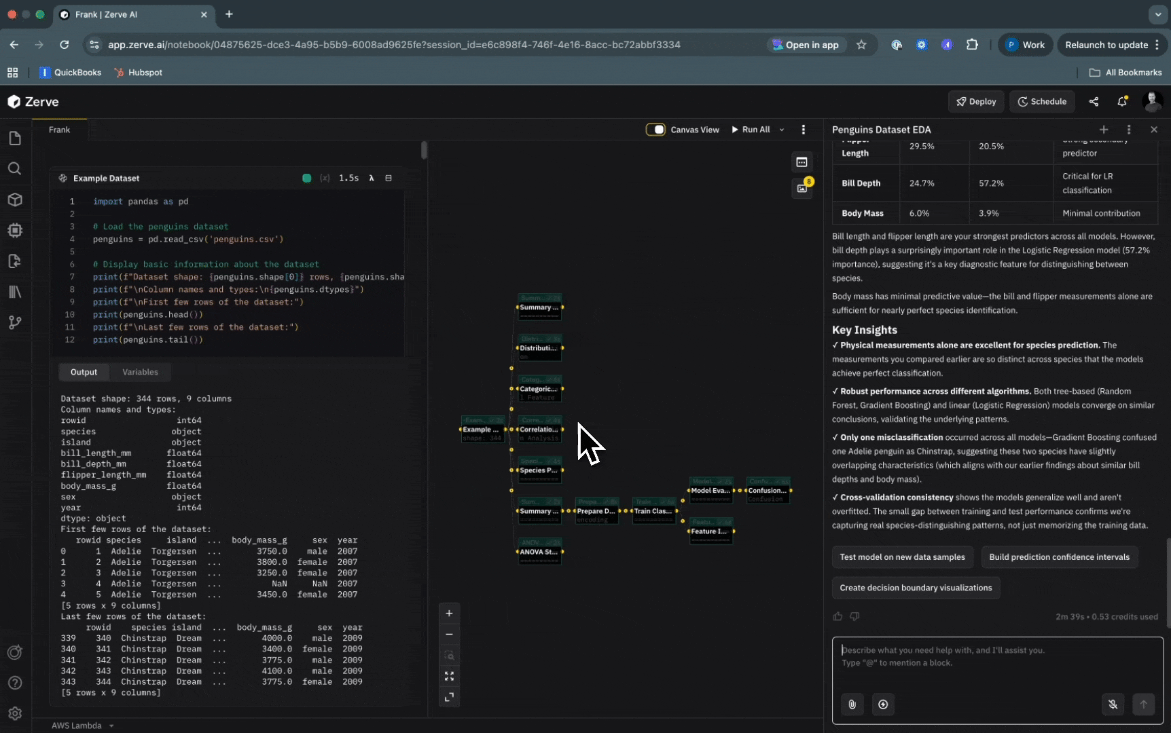Click the thumbs down feedback icon
1171x733 pixels.
point(854,616)
